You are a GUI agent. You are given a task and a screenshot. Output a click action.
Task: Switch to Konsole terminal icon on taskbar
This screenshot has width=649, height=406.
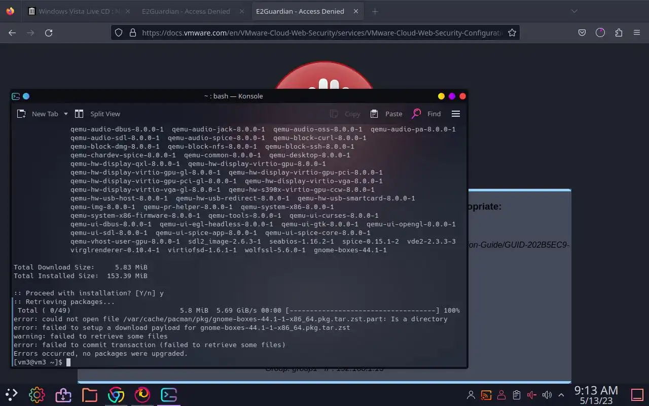click(x=168, y=394)
